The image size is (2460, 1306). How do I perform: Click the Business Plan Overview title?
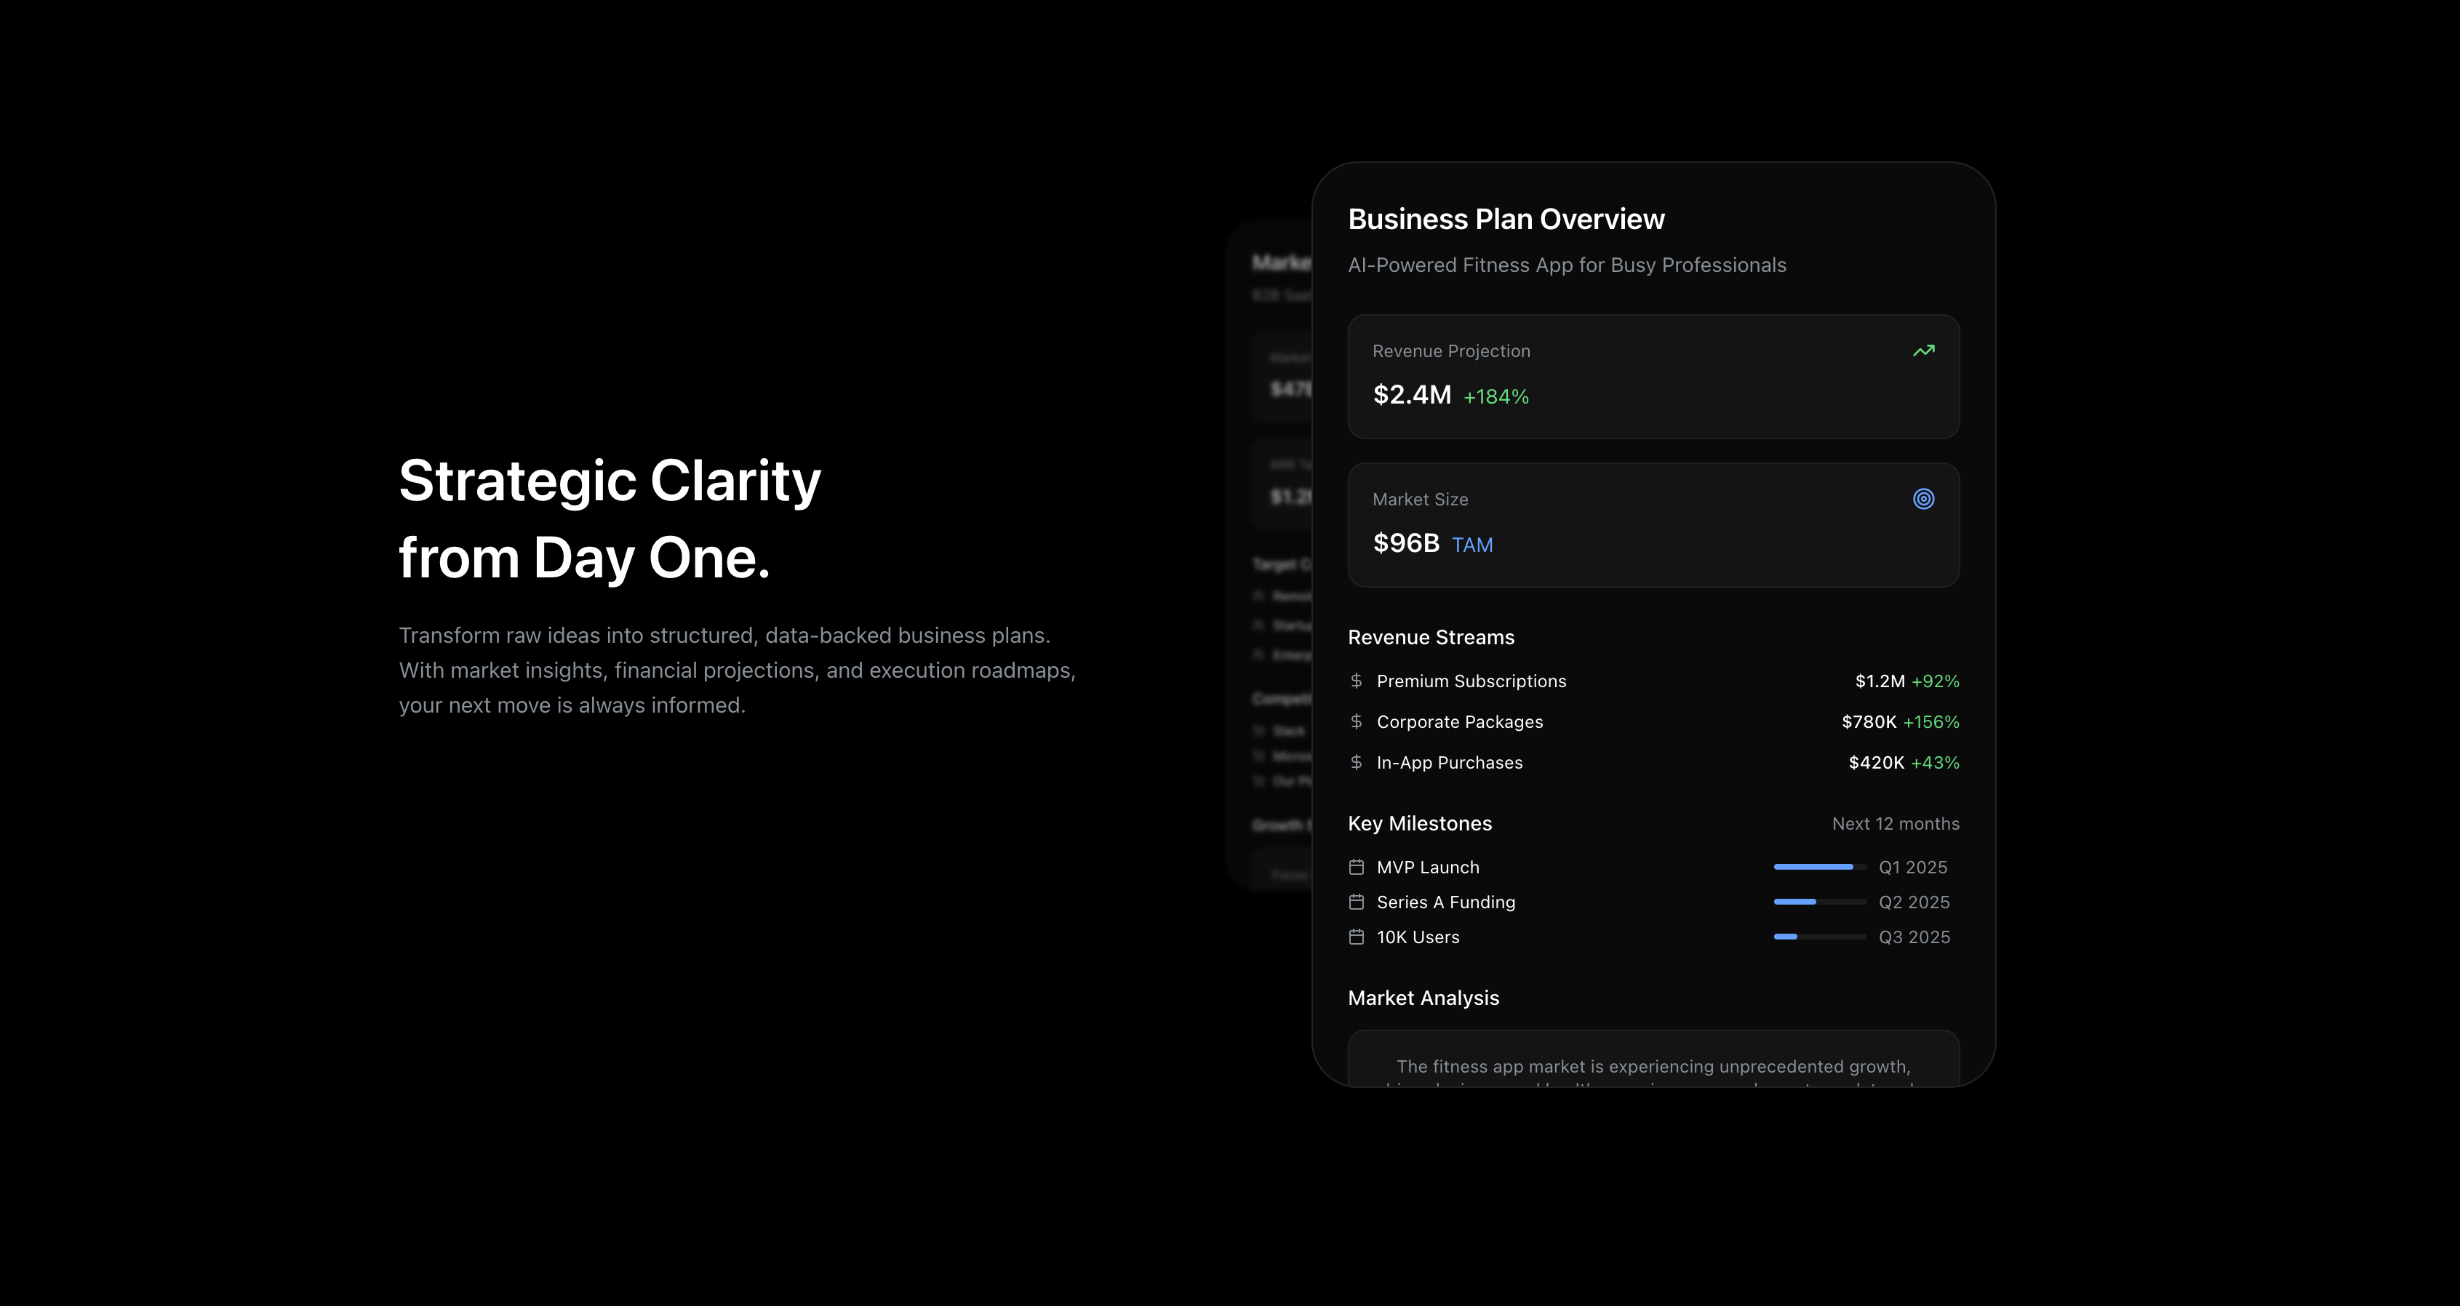[1506, 219]
